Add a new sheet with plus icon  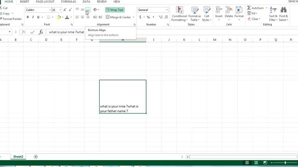tap(36, 157)
